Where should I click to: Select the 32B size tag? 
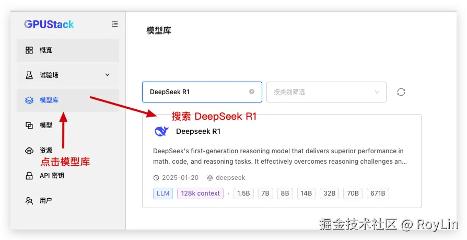(x=330, y=193)
